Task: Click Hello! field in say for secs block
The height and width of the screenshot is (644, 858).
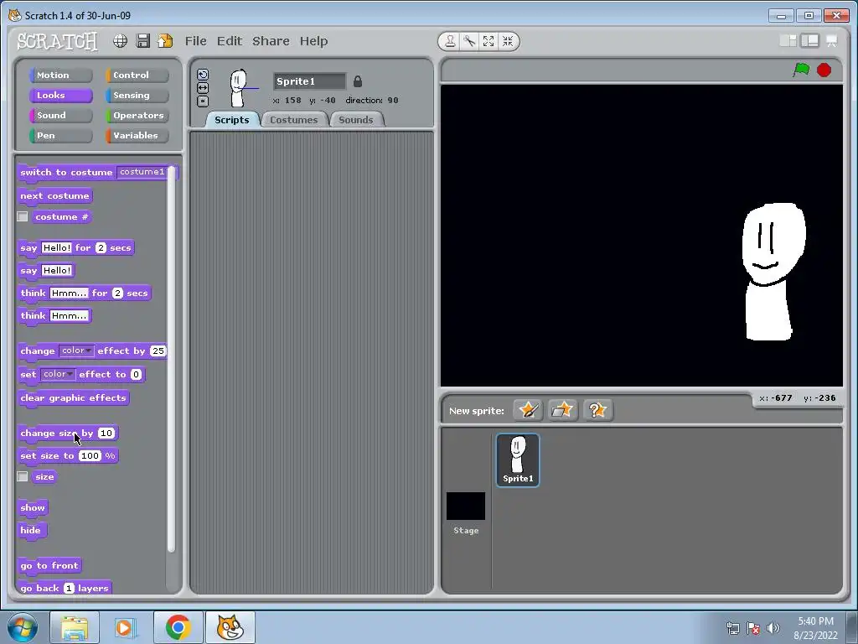Action: tap(56, 247)
